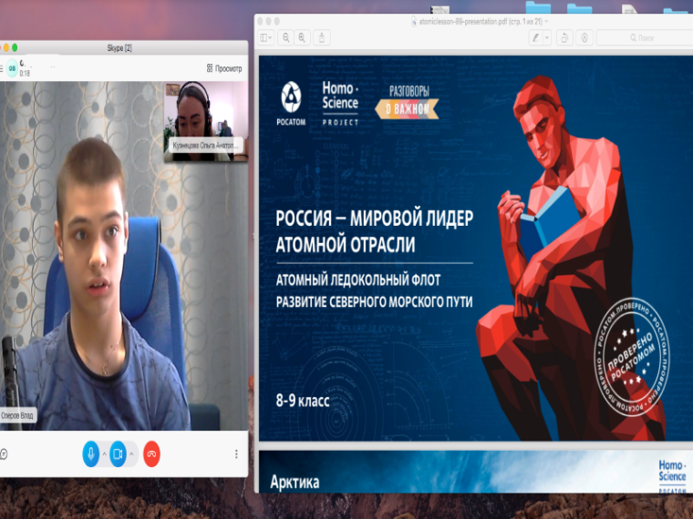Zoom in the PDF in Preview
The width and height of the screenshot is (693, 519).
click(302, 38)
